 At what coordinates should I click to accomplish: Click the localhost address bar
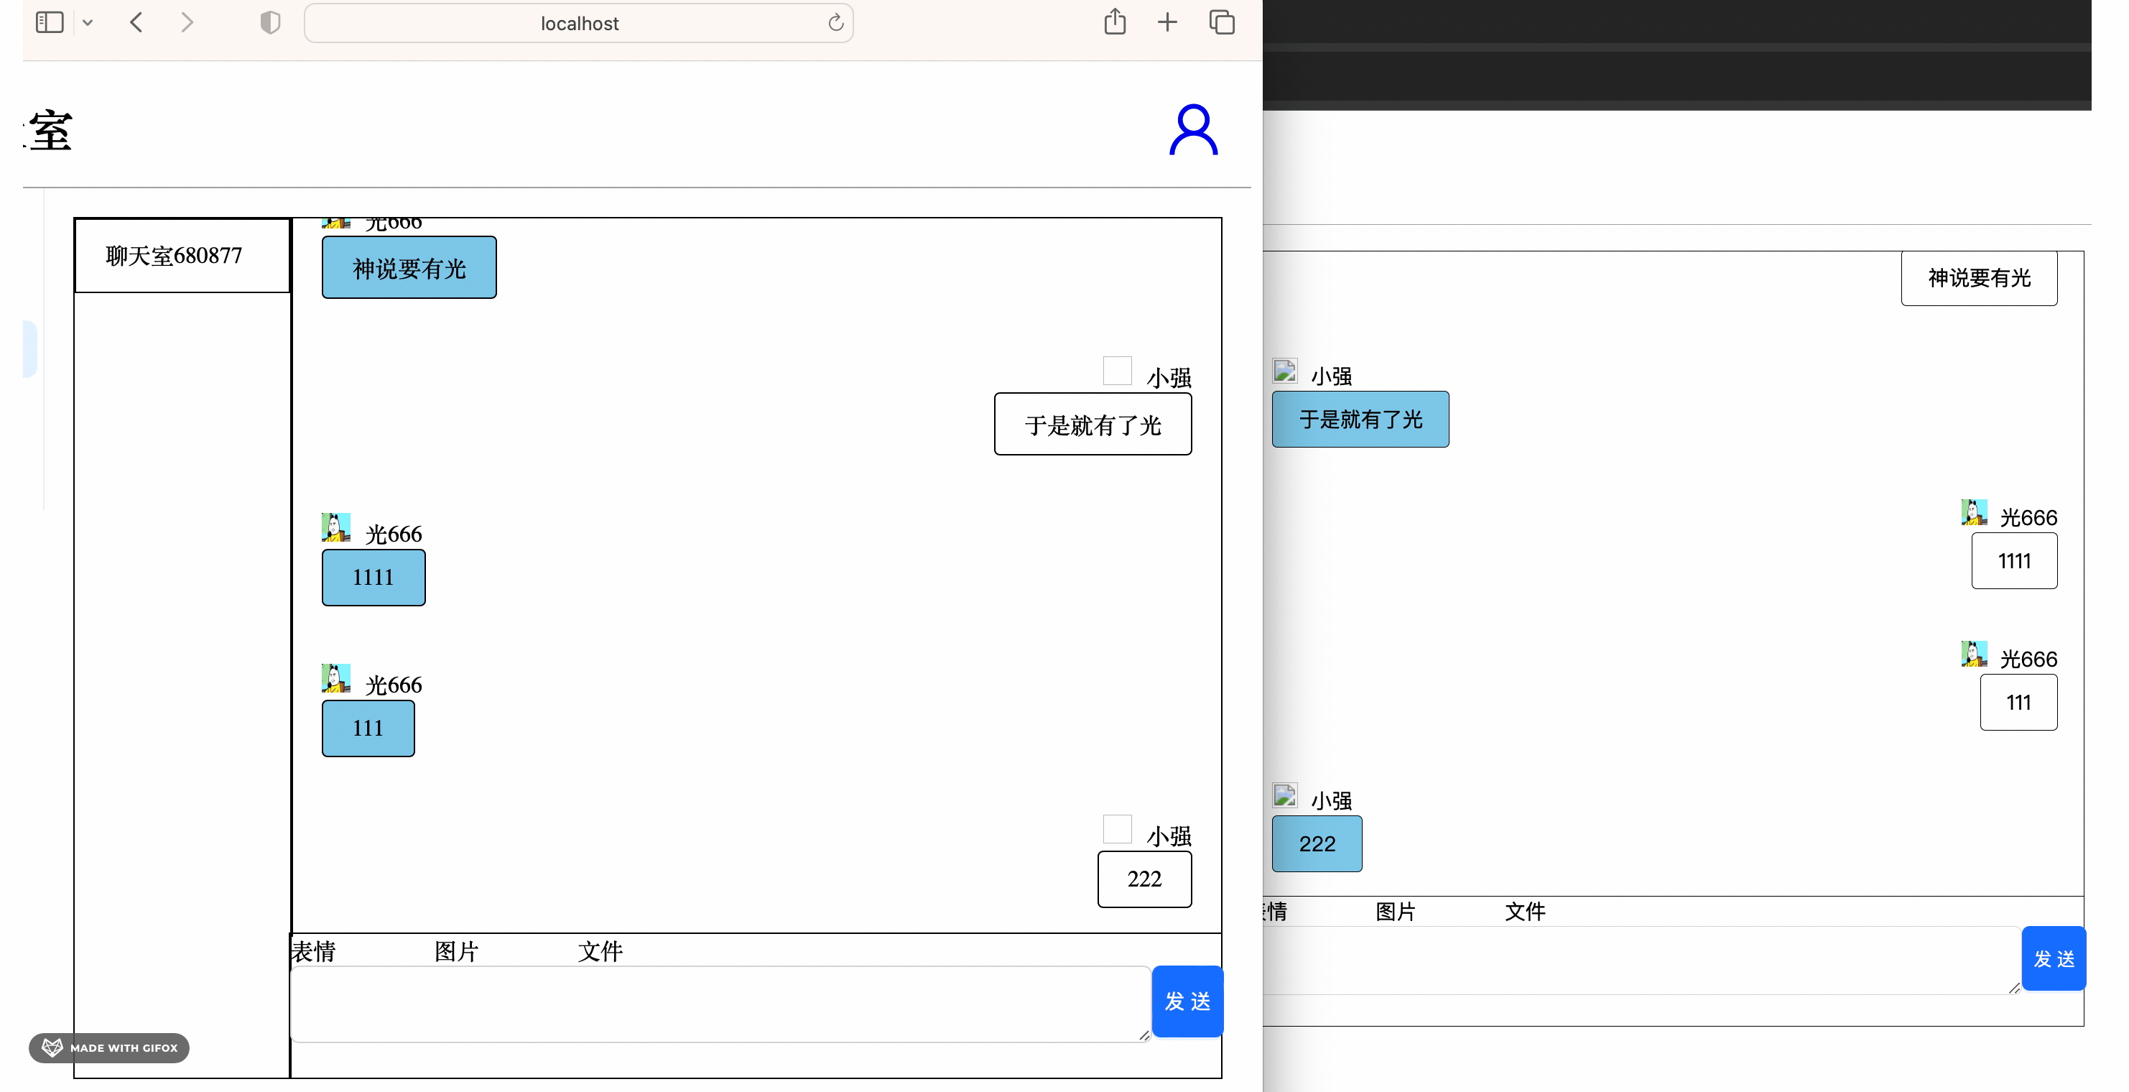578,23
